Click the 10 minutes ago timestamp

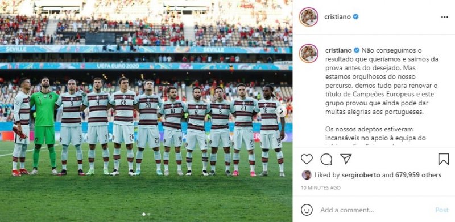tap(321, 187)
